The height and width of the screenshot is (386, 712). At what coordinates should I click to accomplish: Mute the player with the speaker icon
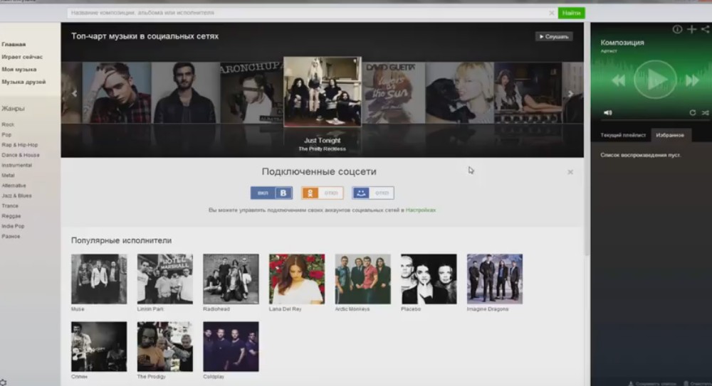tap(607, 112)
